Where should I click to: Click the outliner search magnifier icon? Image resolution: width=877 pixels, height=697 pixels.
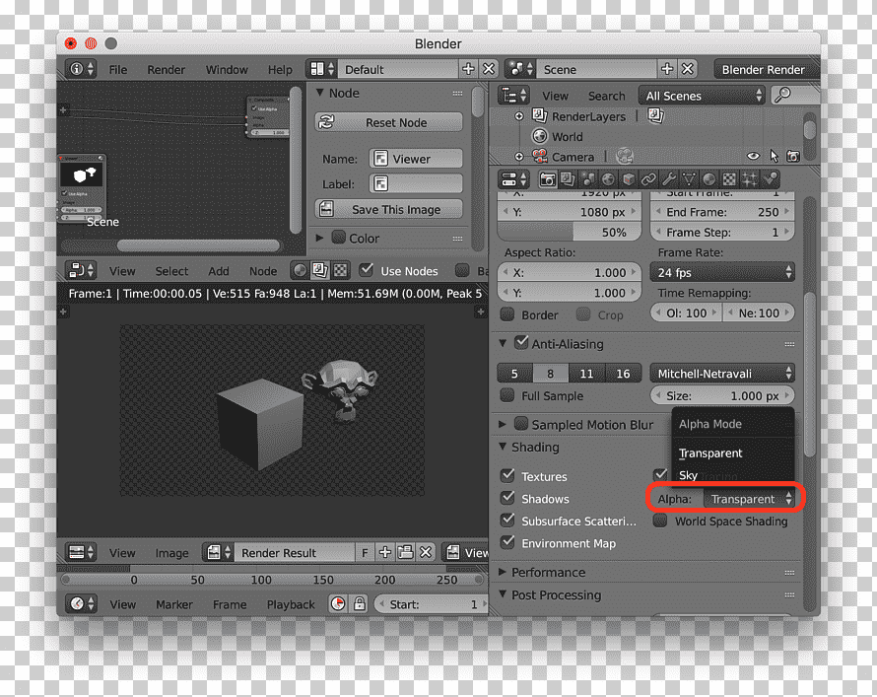coord(782,95)
